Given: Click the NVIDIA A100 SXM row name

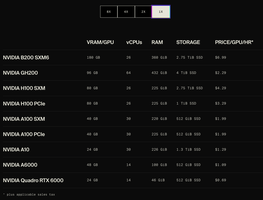Looking at the screenshot, I should [x=24, y=119].
